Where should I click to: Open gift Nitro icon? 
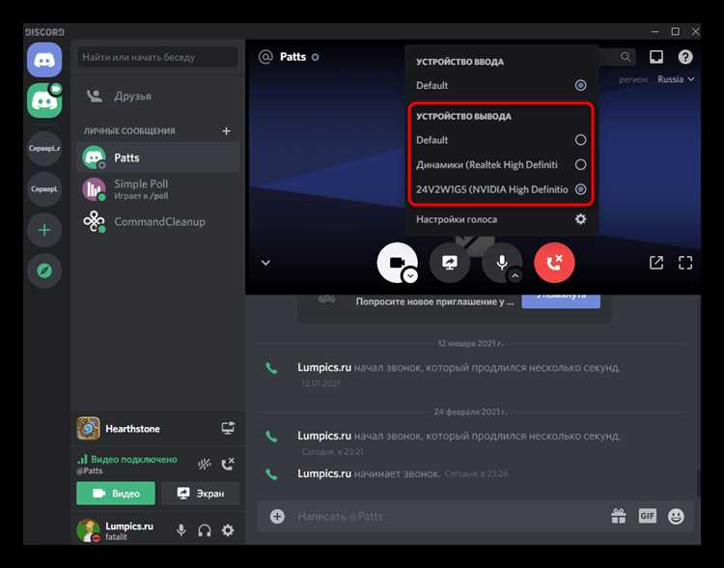coord(618,516)
